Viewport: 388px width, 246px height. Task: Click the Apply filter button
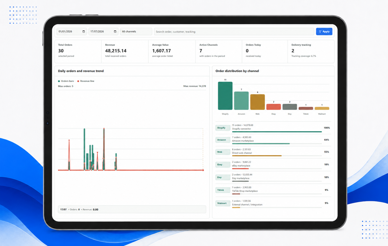coord(324,31)
